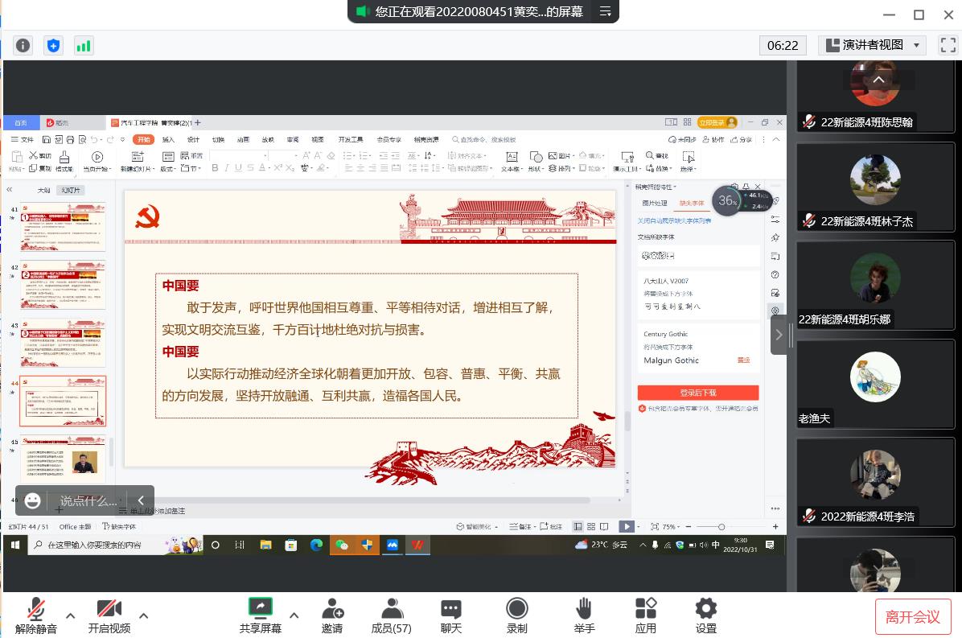Select participant thumbnail 老渔夫
This screenshot has height=638, width=962.
[x=875, y=385]
